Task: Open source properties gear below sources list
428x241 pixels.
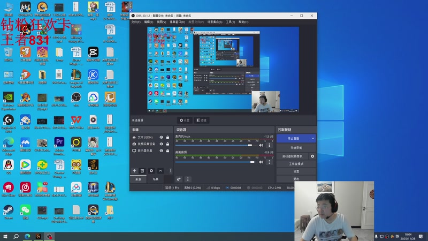Action: 151,171
